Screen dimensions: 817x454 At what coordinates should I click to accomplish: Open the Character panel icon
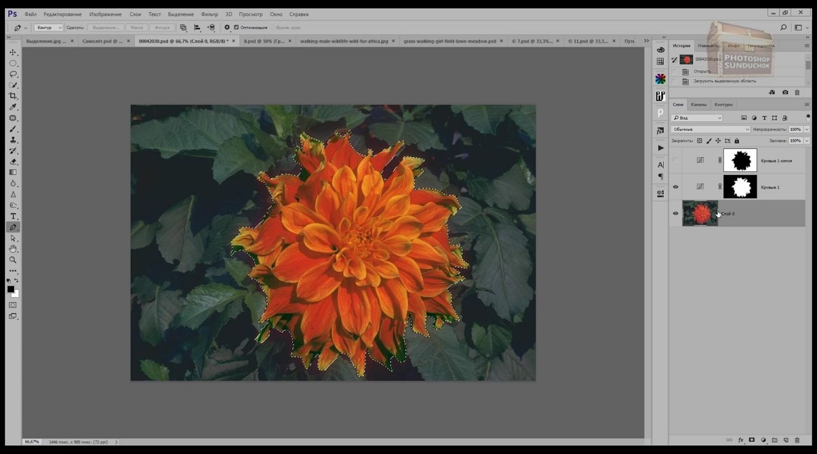pos(661,165)
